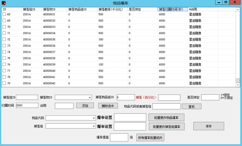This screenshot has height=146, width=242.
Task: Click 所有爆率批量修改 button
Action: pos(150,137)
